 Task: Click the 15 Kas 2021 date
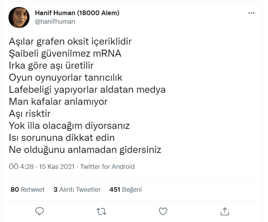click(57, 166)
